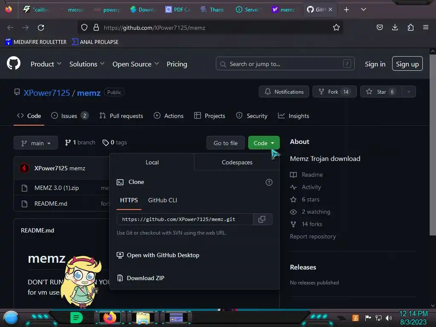This screenshot has height=327, width=436.
Task: Click the GitHub Octocat logo
Action: [14, 63]
